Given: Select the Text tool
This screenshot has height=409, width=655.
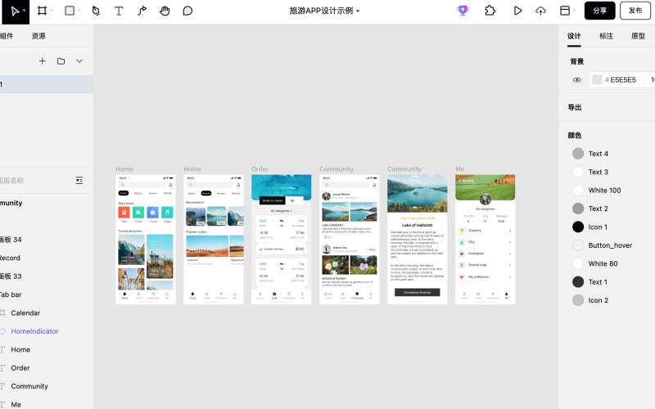Looking at the screenshot, I should (x=119, y=11).
